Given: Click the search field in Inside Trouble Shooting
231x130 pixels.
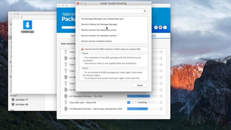Looking at the screenshot, I should [113, 11].
